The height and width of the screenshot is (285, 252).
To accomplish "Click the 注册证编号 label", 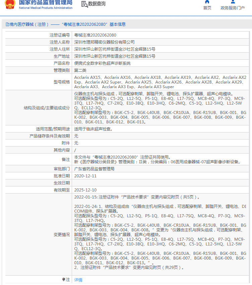I will coord(60,35).
